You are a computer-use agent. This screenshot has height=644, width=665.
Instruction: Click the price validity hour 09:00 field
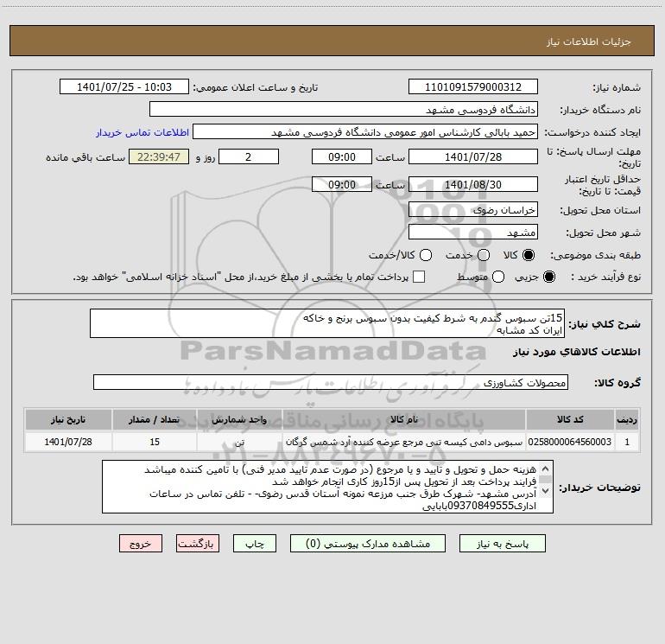pyautogui.click(x=342, y=184)
